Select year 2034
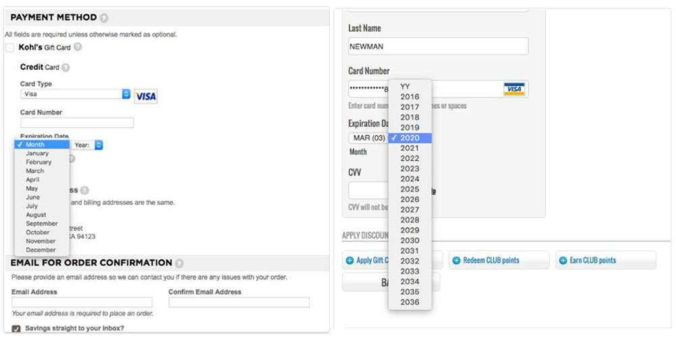 point(410,281)
